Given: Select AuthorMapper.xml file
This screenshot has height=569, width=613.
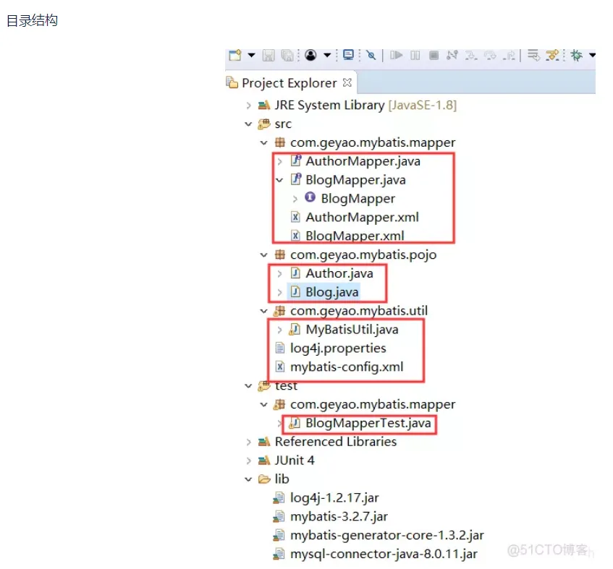Looking at the screenshot, I should point(362,217).
